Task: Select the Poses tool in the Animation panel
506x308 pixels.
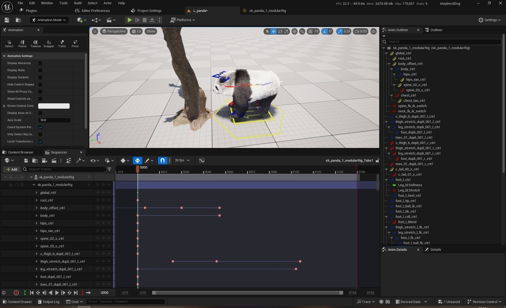Action: point(22,44)
